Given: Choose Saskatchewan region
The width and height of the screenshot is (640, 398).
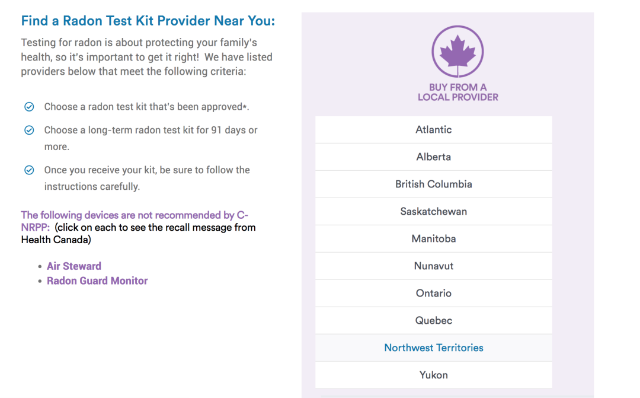Looking at the screenshot, I should tap(433, 212).
